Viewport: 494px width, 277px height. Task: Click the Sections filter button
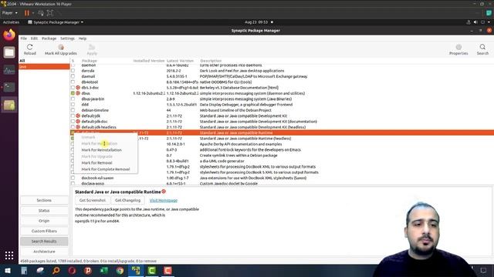[44, 200]
